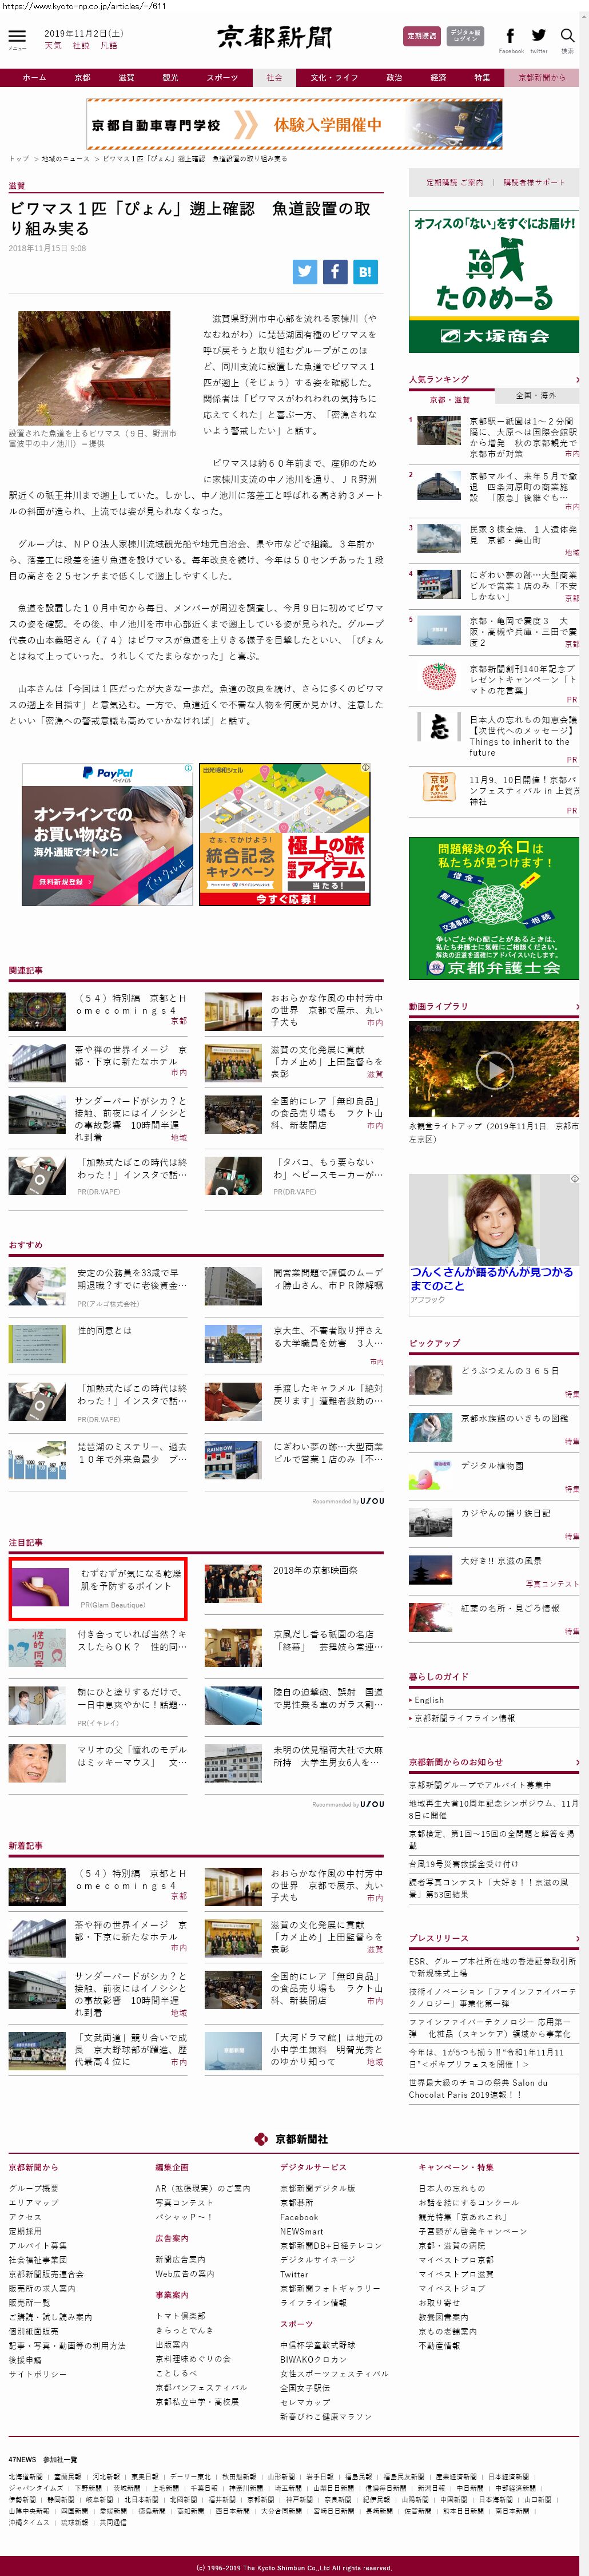Open search via the magnifier icon
Screen dimensions: 589x2576
click(x=567, y=37)
